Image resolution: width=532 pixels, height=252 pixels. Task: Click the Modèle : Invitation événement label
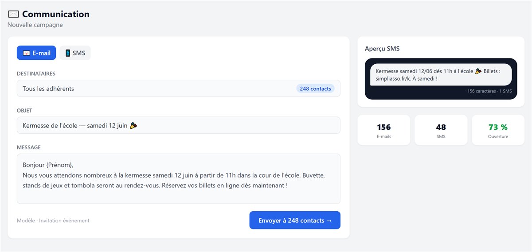53,221
